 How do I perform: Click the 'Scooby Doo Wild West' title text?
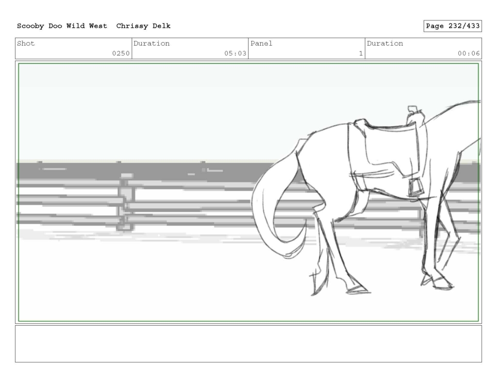pyautogui.click(x=62, y=26)
